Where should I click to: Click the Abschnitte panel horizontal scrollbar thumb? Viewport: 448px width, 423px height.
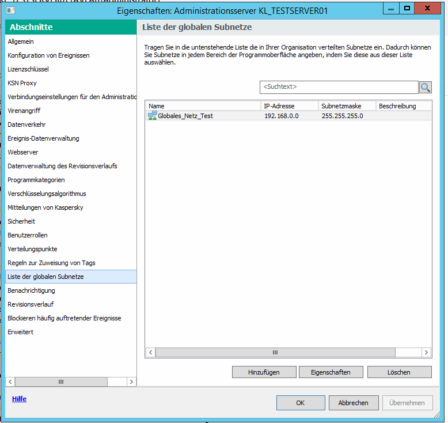click(61, 382)
